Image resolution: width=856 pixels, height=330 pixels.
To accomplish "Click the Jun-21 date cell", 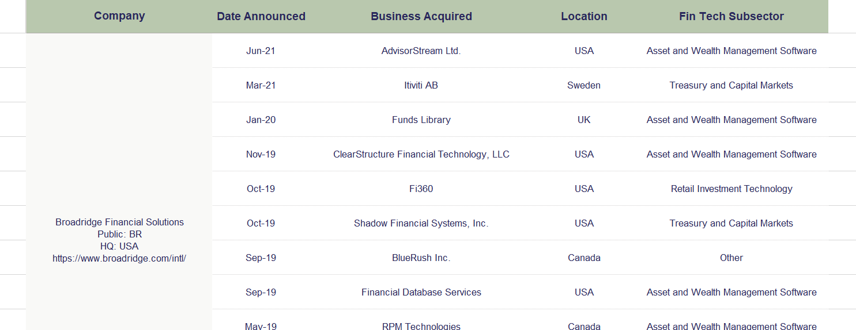I will (261, 51).
